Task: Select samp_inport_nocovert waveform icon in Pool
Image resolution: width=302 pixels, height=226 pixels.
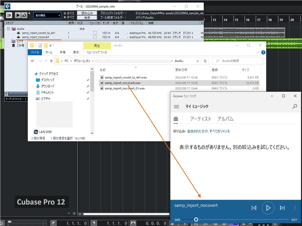Action: (18, 37)
